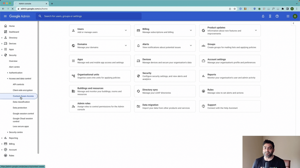Click the sidebar Apps grid icon
Screen dimensions: 300x168
coord(6,49)
